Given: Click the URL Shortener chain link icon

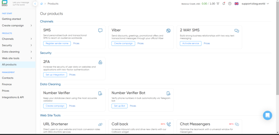Looking at the screenshot, I should (x=100, y=124).
